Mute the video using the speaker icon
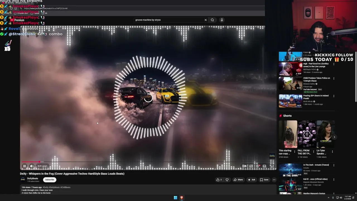This screenshot has width=357, height=201. tap(32, 166)
